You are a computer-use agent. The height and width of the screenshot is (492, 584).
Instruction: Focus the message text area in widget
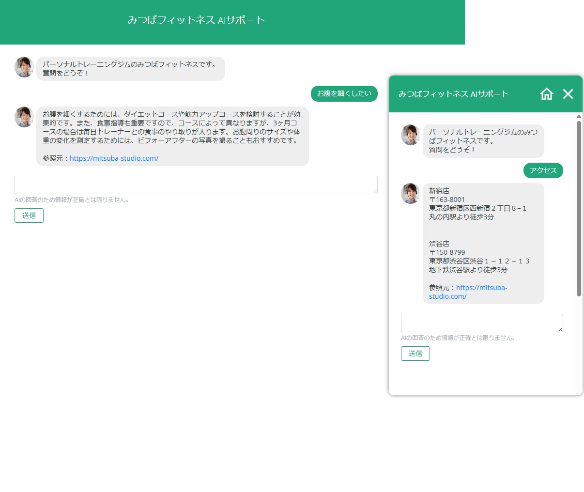tap(482, 323)
